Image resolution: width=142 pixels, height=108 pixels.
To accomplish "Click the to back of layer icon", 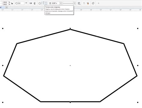I will pos(88,3).
